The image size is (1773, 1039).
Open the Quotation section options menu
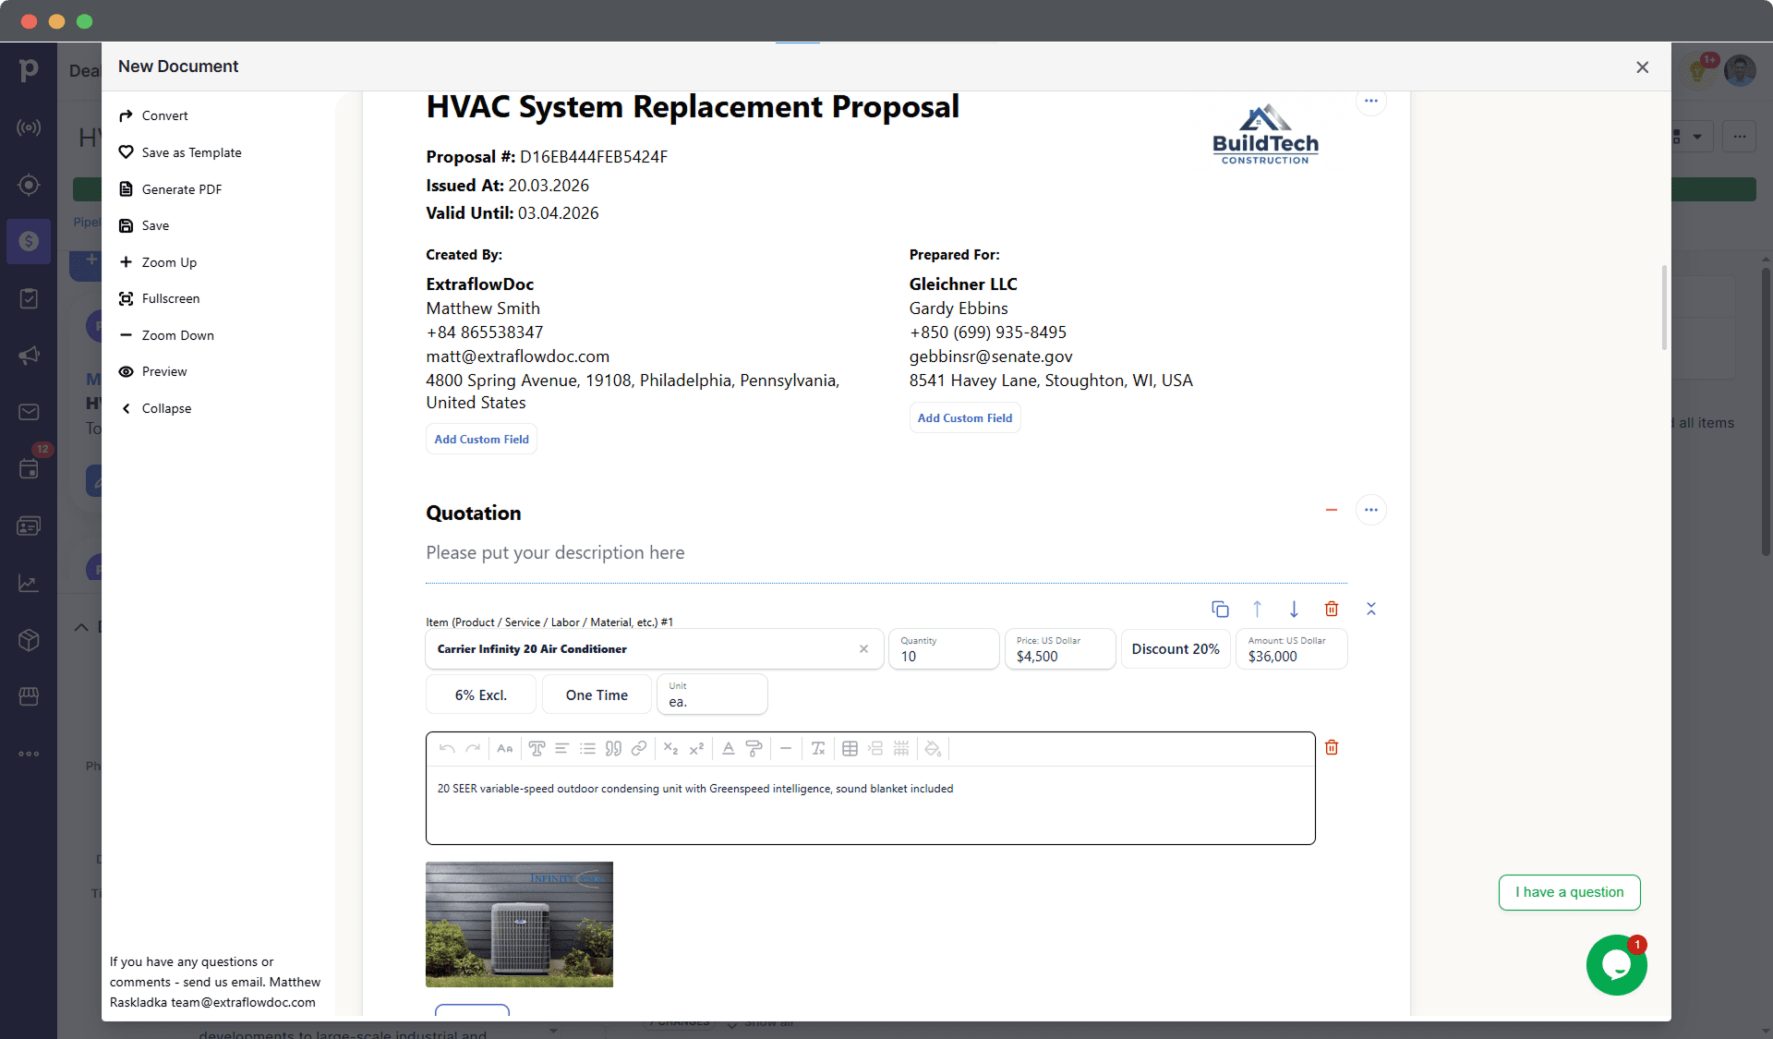[x=1371, y=510]
